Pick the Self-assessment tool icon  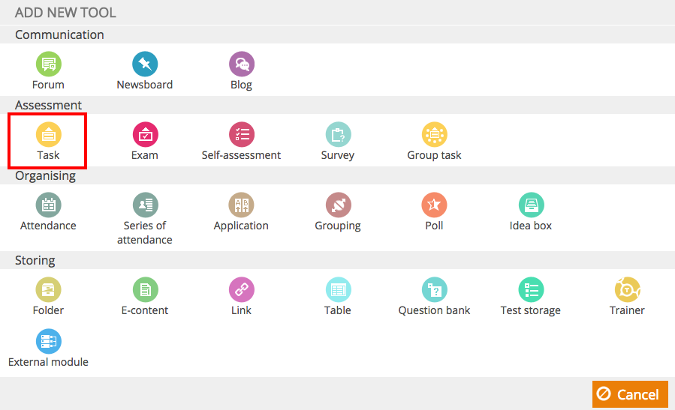pyautogui.click(x=242, y=134)
